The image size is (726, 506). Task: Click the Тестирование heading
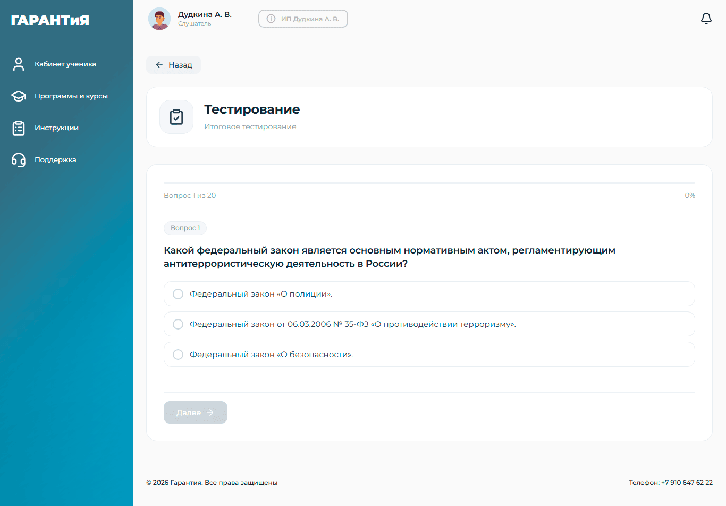pyautogui.click(x=252, y=109)
